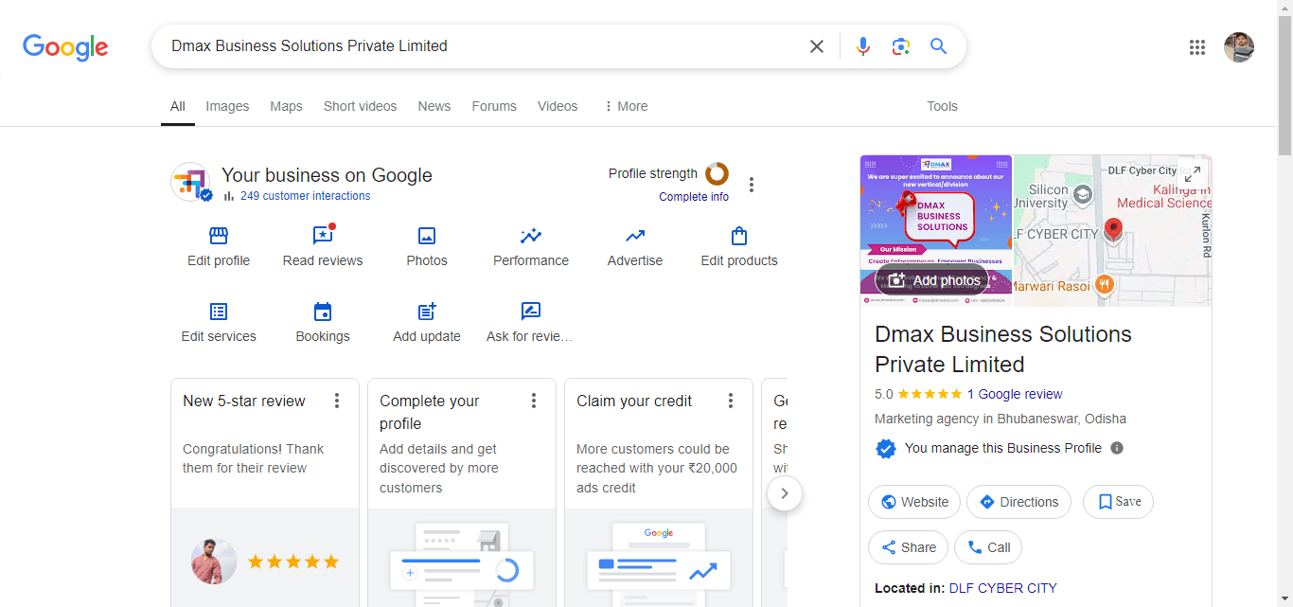Open the Advertise option

(x=635, y=247)
